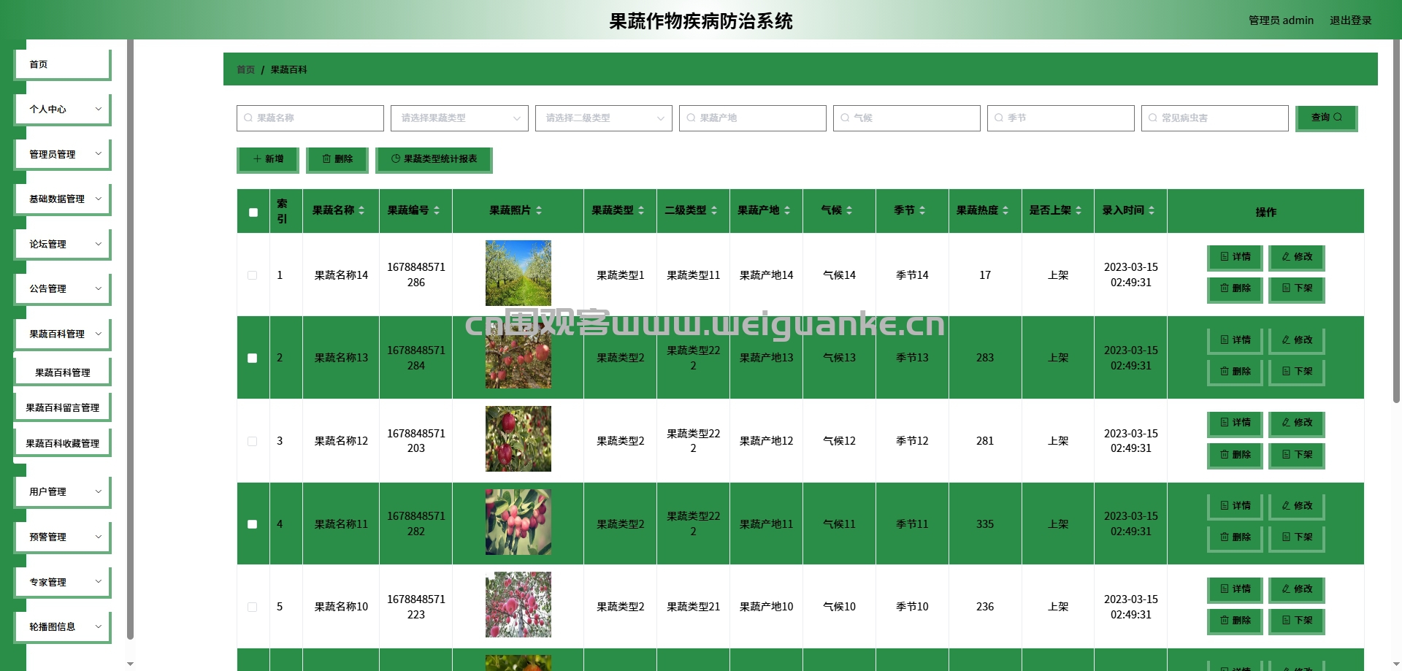Open 果蔬百科收藏管理 submenu item
Image resolution: width=1402 pixels, height=671 pixels.
pyautogui.click(x=63, y=444)
